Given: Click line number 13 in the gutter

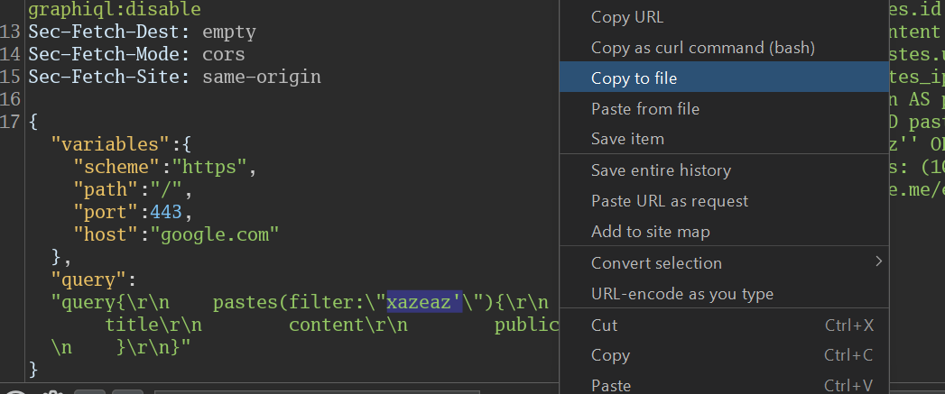Looking at the screenshot, I should click(x=12, y=32).
